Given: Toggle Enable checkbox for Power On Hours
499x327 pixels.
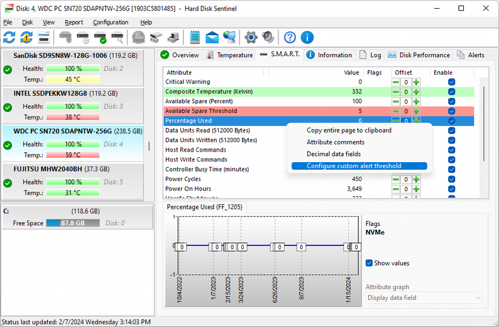Looking at the screenshot, I should tap(451, 189).
